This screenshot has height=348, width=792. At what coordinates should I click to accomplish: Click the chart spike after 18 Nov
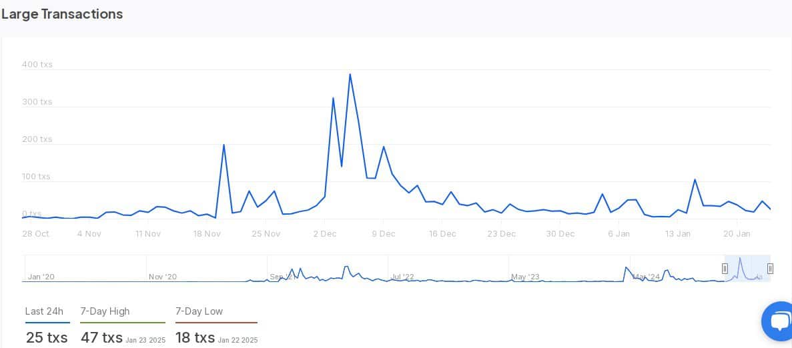click(224, 145)
